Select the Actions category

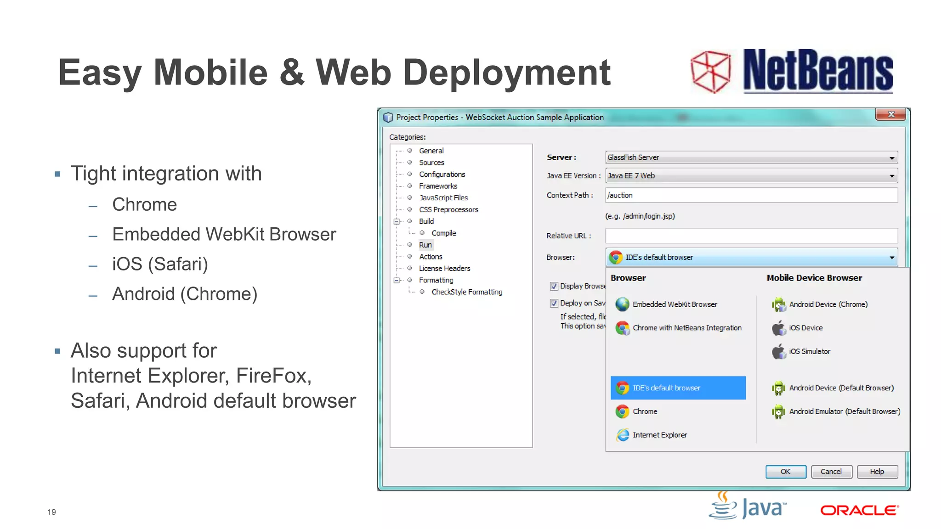(x=431, y=257)
